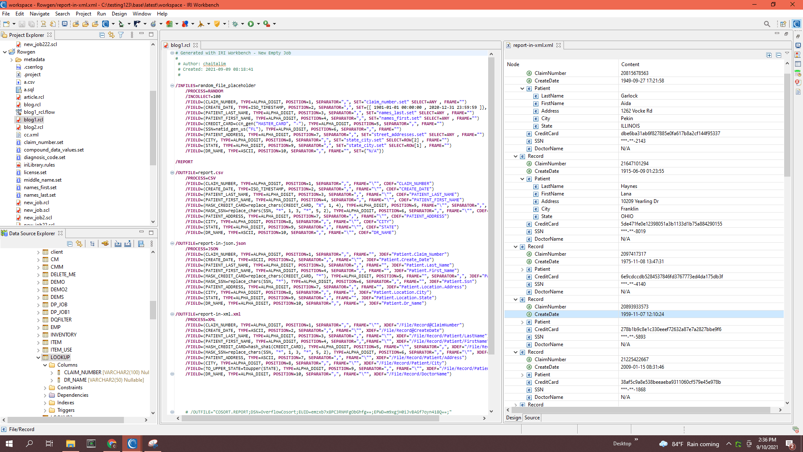
Task: Click the microscope icon in main toolbar
Action: tap(121, 24)
